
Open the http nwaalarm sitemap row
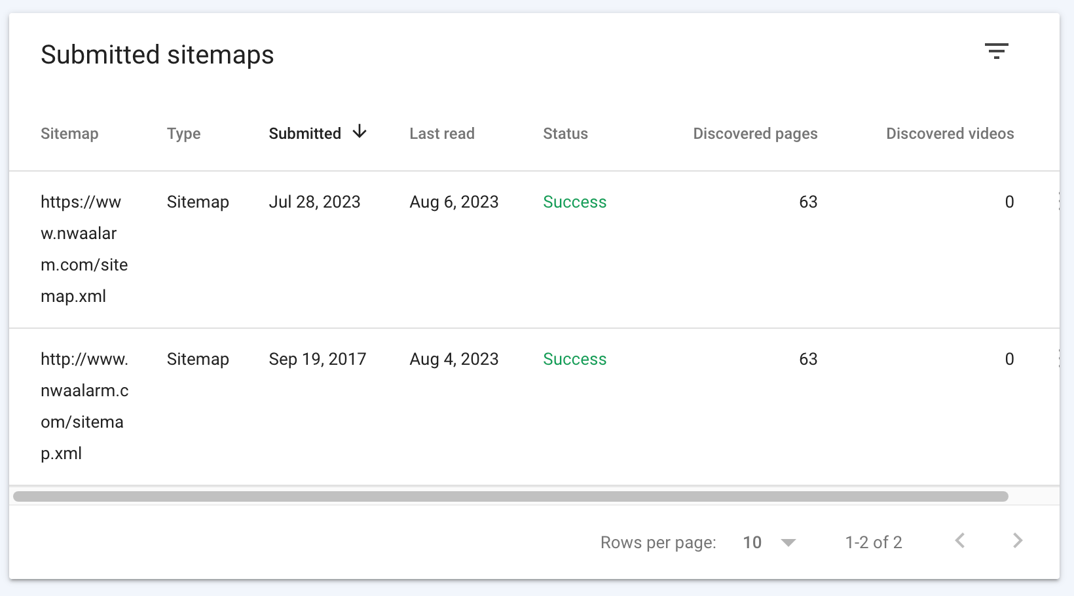[84, 406]
